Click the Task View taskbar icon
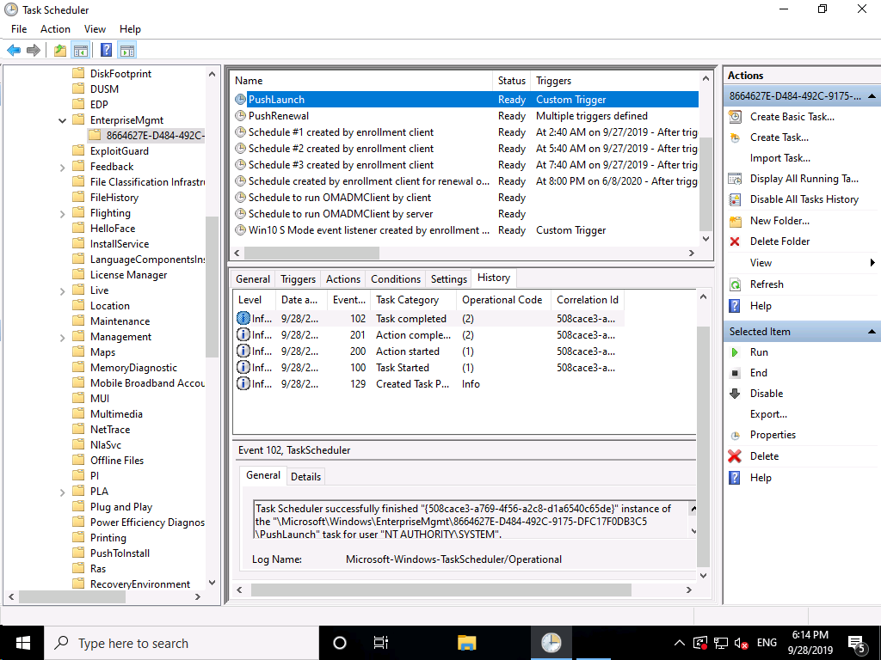Screen dimensions: 881x660 380,643
